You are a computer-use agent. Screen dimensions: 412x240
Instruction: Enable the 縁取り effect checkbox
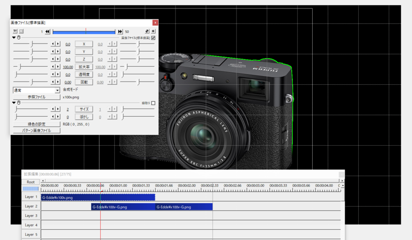click(x=154, y=103)
